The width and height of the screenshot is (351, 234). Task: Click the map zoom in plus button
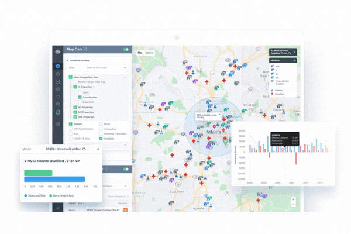pos(293,199)
